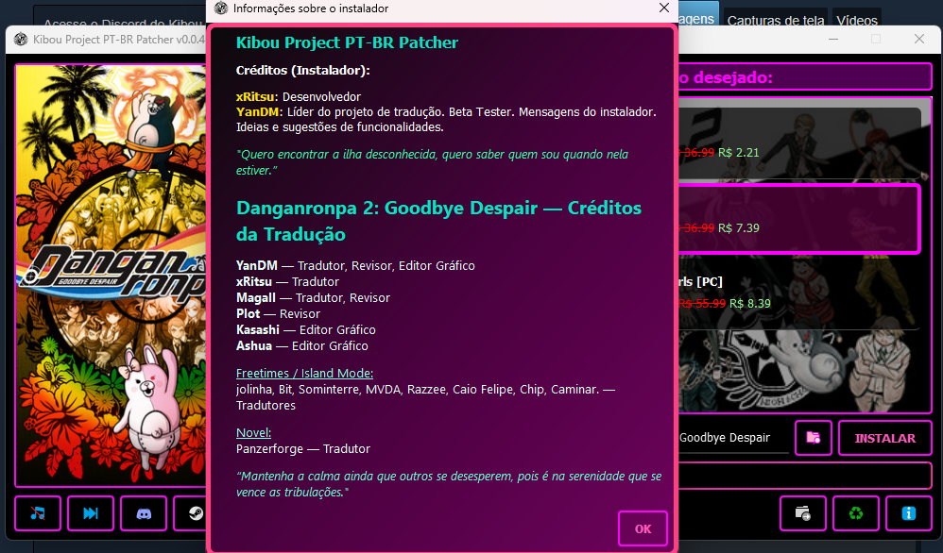This screenshot has width=943, height=553.
Task: Mute the music with the crossed note icon
Action: 38,513
